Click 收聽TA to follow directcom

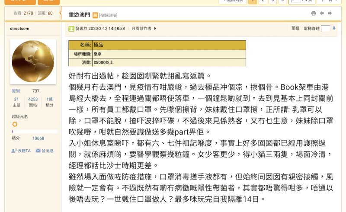[x=21, y=151]
